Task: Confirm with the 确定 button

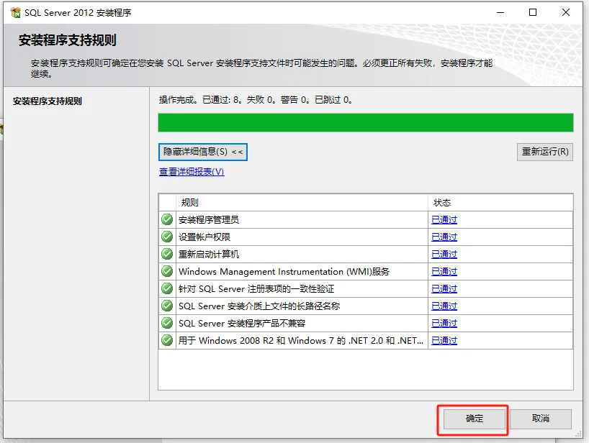Action: coord(474,419)
